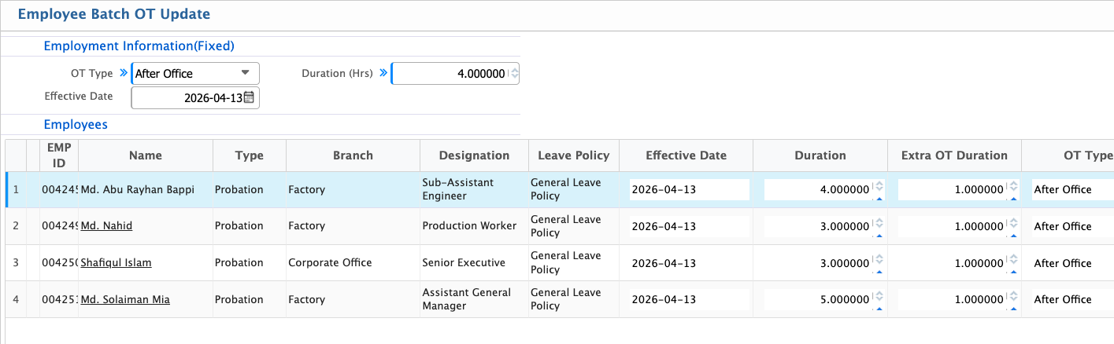Click Duration spinner for Md. Abu Rayhan Bappi
Screen dimensions: 1114x344
coord(879,189)
